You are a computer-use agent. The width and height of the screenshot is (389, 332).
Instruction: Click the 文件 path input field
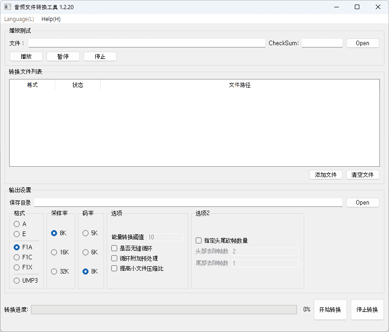(147, 43)
